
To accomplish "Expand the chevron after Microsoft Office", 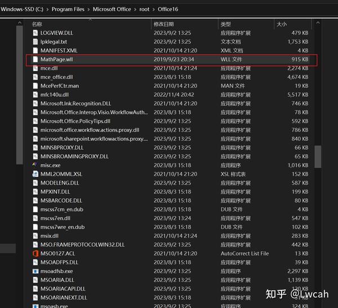I will point(135,10).
